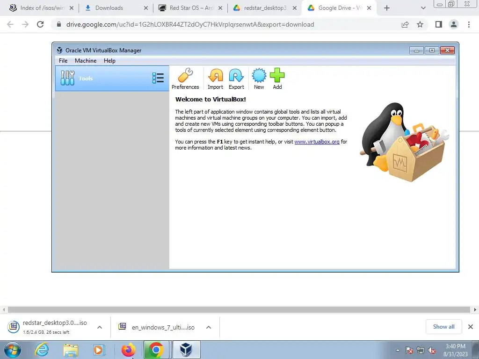The image size is (479, 359).
Task: Switch to the Downloads tab in Chrome
Action: click(109, 8)
